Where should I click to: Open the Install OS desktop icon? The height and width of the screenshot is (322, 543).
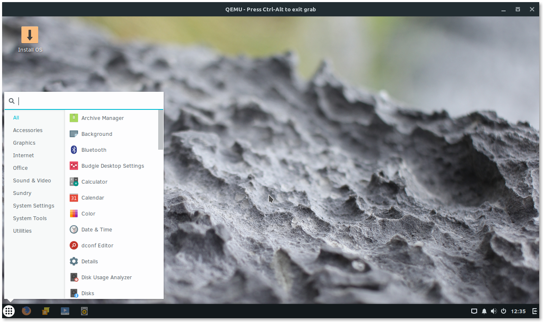pyautogui.click(x=30, y=35)
